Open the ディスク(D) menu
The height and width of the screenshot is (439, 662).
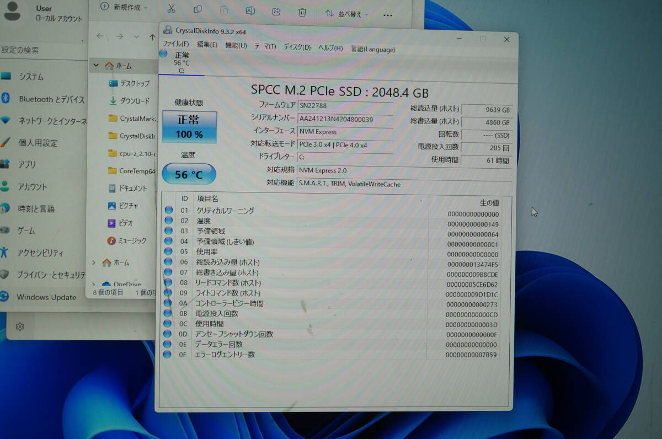coord(297,47)
